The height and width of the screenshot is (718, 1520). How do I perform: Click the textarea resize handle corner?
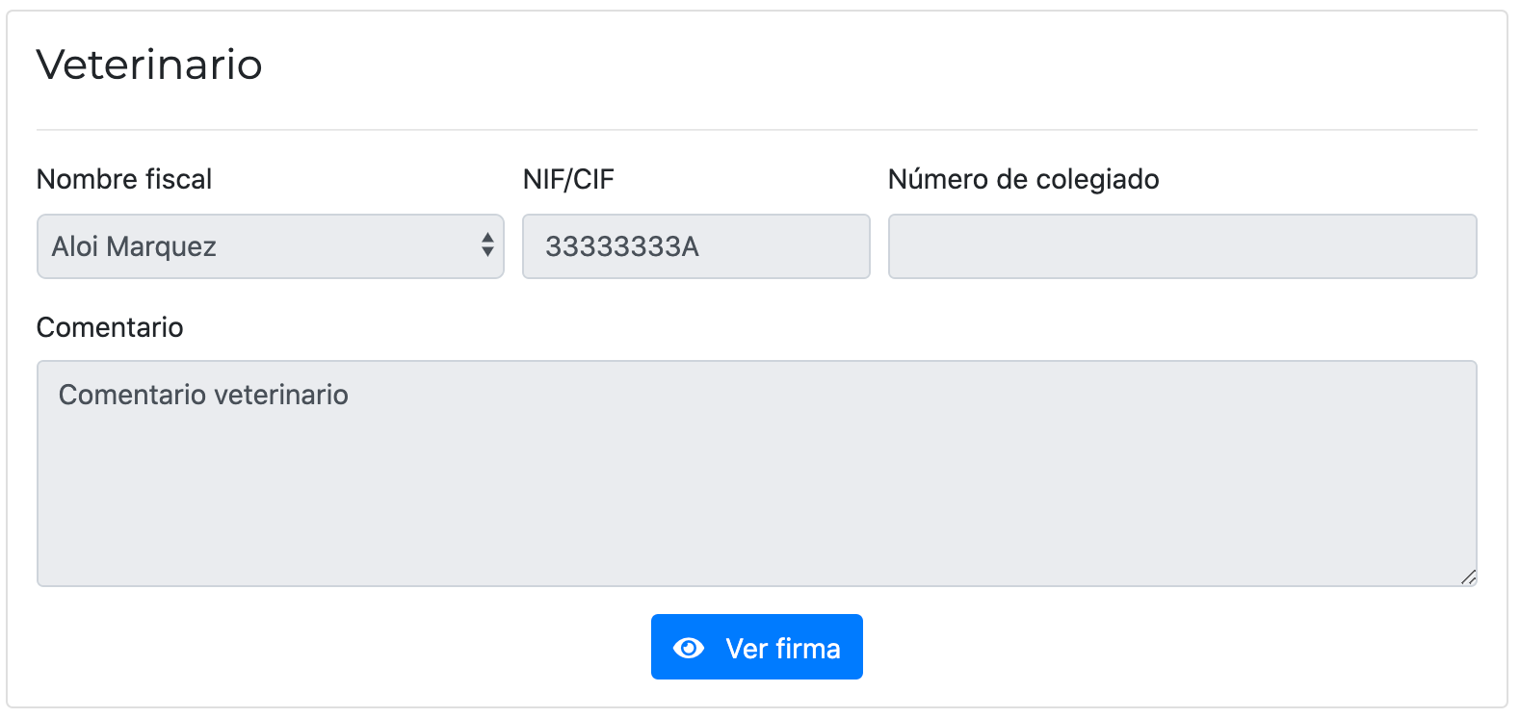pyautogui.click(x=1468, y=577)
